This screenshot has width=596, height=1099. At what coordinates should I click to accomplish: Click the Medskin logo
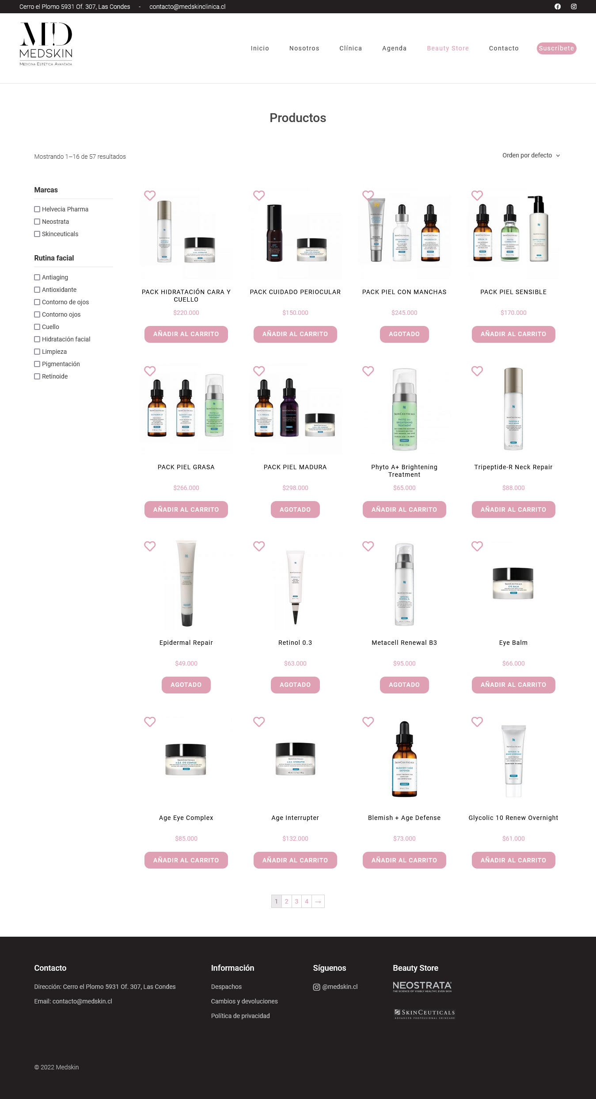tap(46, 44)
